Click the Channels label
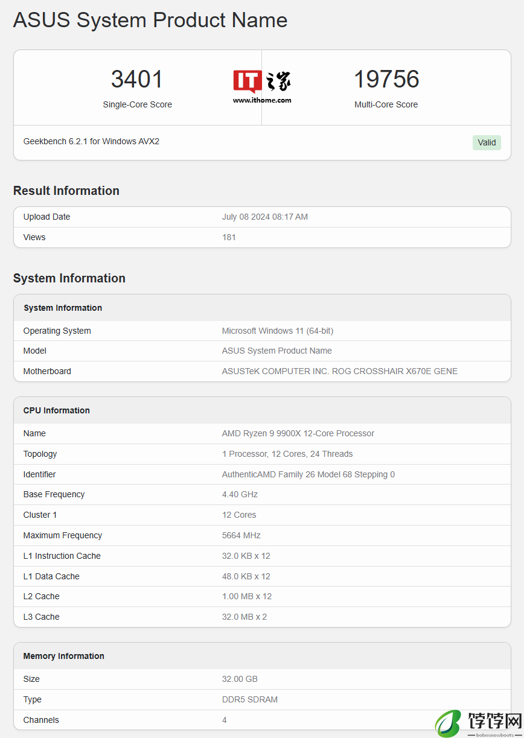Viewport: 524px width, 738px height. [x=41, y=720]
